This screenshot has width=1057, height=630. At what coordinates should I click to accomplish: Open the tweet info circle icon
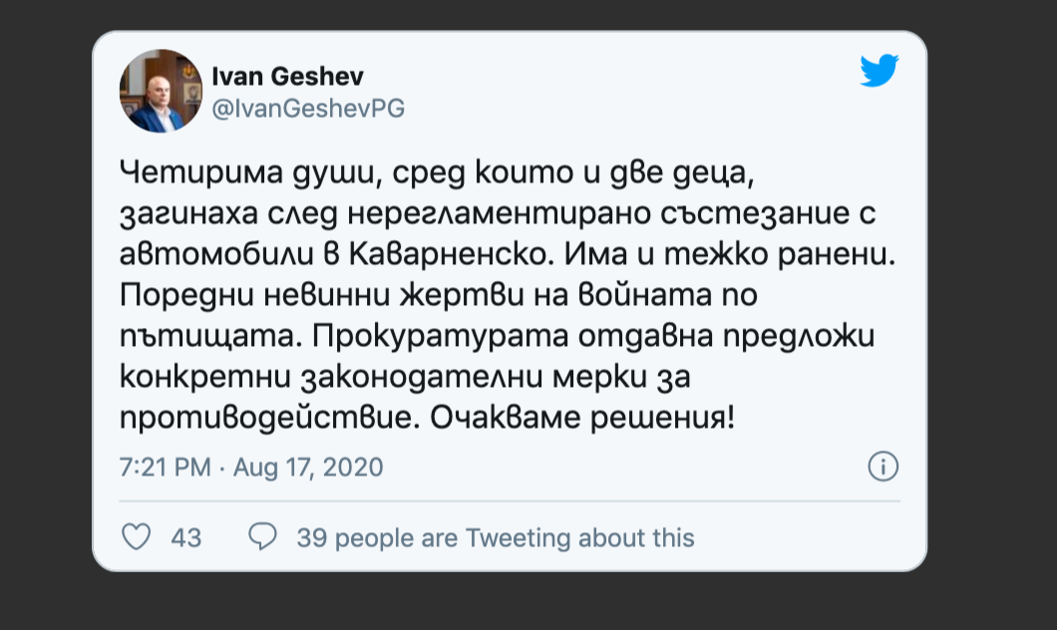tap(883, 466)
